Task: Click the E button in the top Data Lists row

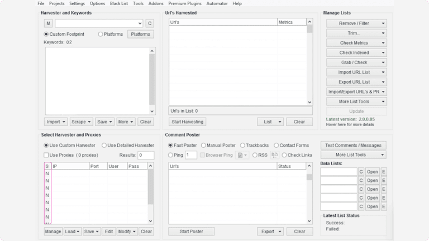Action: (x=384, y=172)
